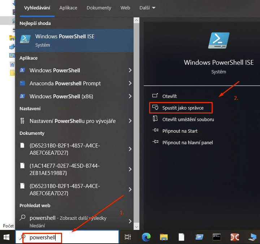Click the file location icon
The width and height of the screenshot is (260, 244).
[155, 119]
